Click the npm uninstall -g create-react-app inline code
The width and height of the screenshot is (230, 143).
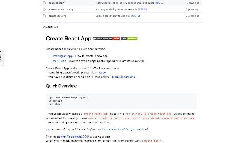click(112, 118)
